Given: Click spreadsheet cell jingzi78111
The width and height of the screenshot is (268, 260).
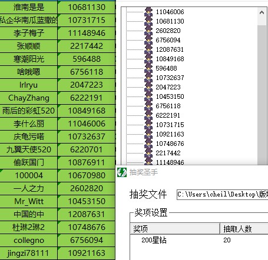Looking at the screenshot, I should (29, 253).
